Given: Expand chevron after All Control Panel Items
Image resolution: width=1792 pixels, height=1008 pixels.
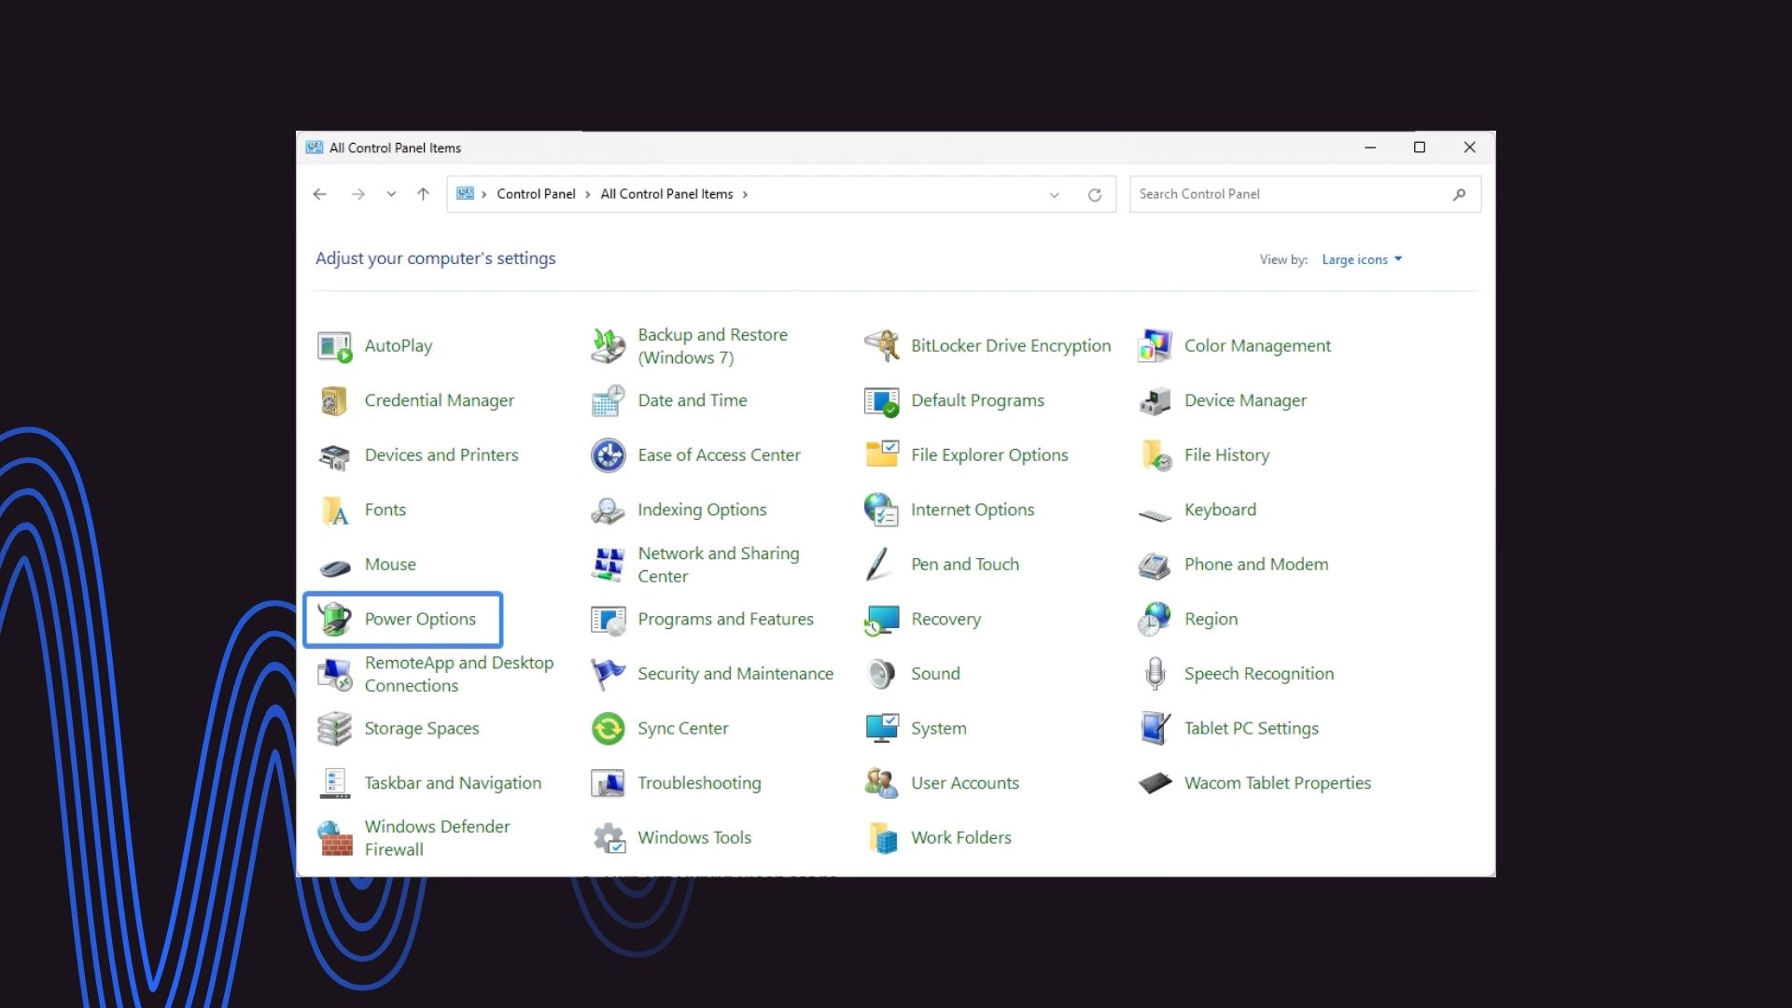Looking at the screenshot, I should coord(745,194).
